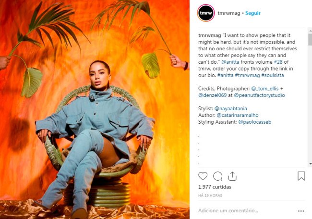The height and width of the screenshot is (219, 312).
Task: Share the post via upload arrow icon
Action: (232, 176)
